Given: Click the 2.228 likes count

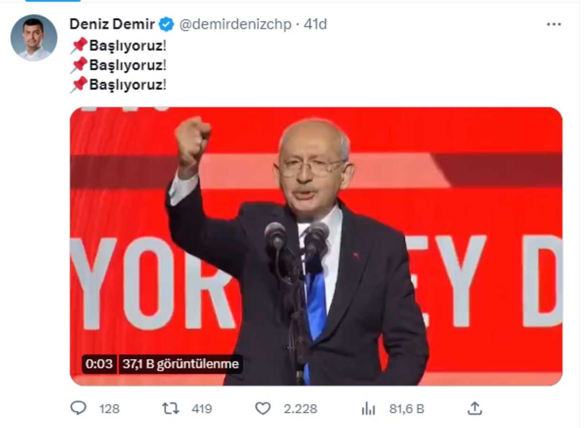Looking at the screenshot, I should pyautogui.click(x=300, y=409).
